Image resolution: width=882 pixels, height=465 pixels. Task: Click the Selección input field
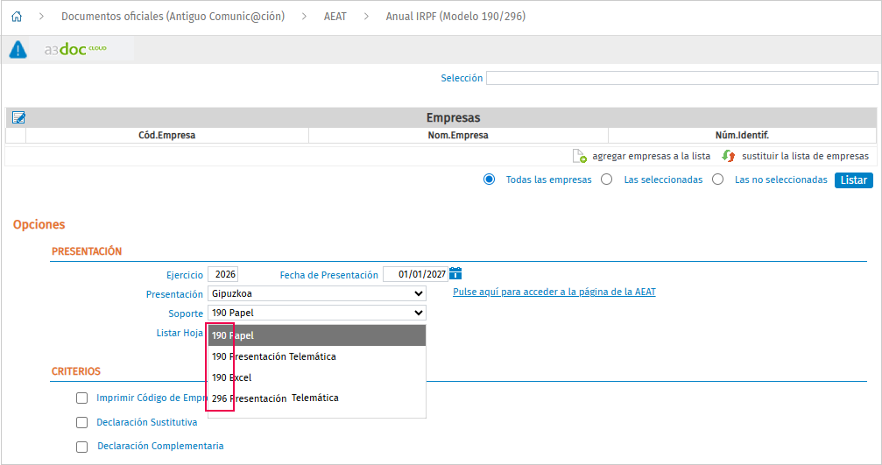[x=681, y=78]
